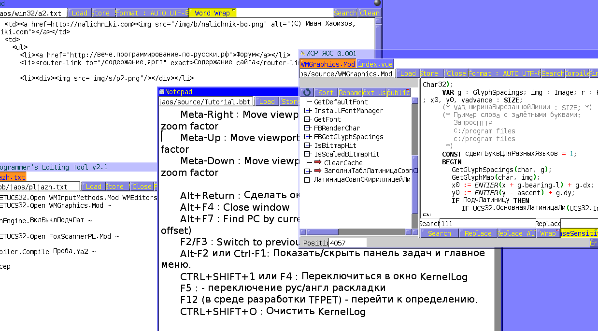Click the ИСР ЯОС window title icon
This screenshot has height=331, width=598.
tap(302, 54)
